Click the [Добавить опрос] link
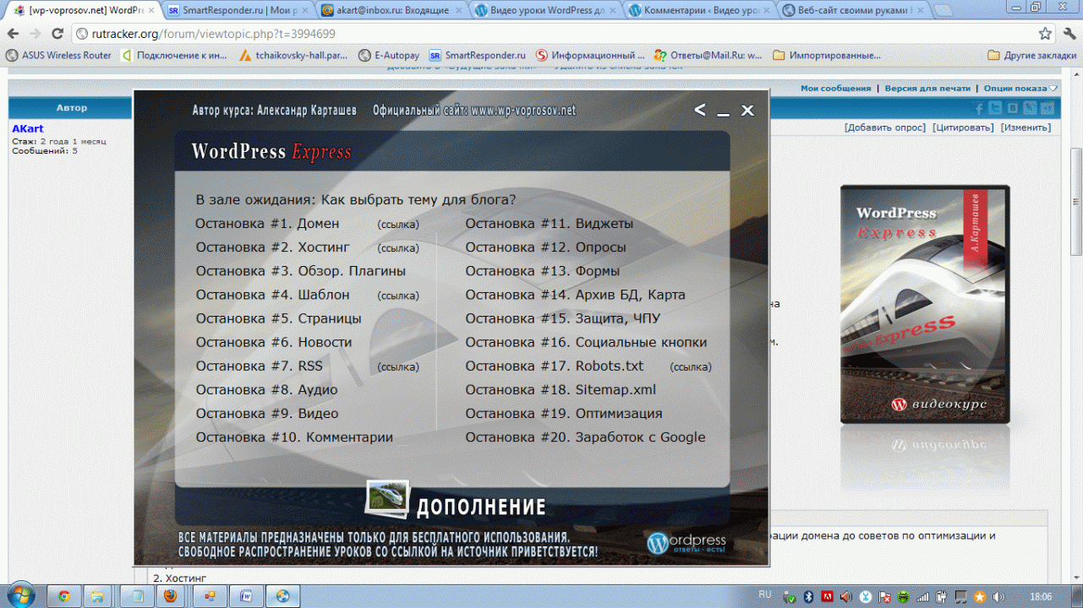 [884, 128]
